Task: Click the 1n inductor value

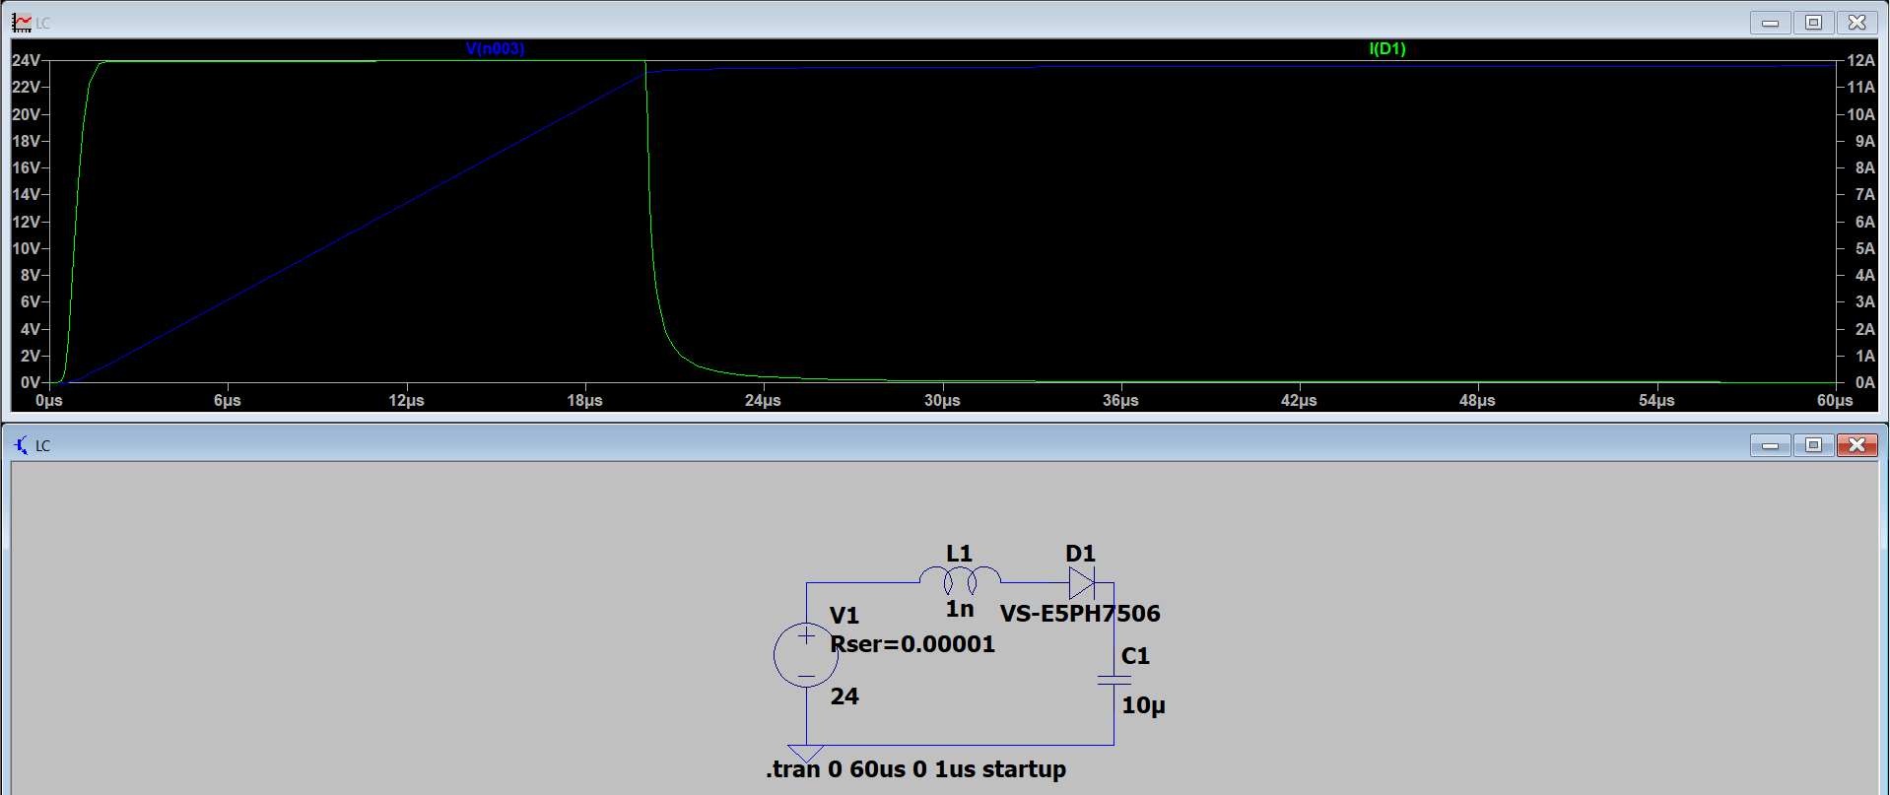Action: [x=960, y=610]
